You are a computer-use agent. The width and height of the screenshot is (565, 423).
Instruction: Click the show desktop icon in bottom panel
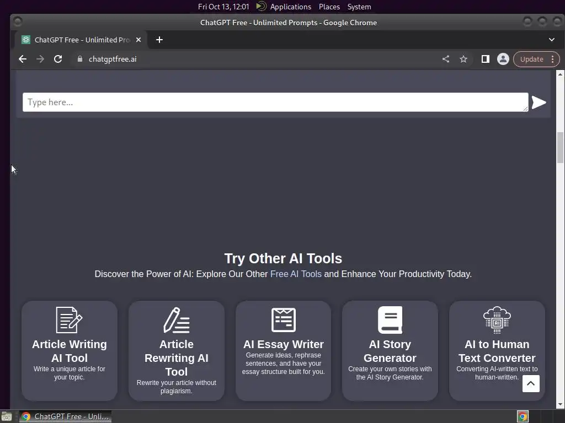(6, 416)
